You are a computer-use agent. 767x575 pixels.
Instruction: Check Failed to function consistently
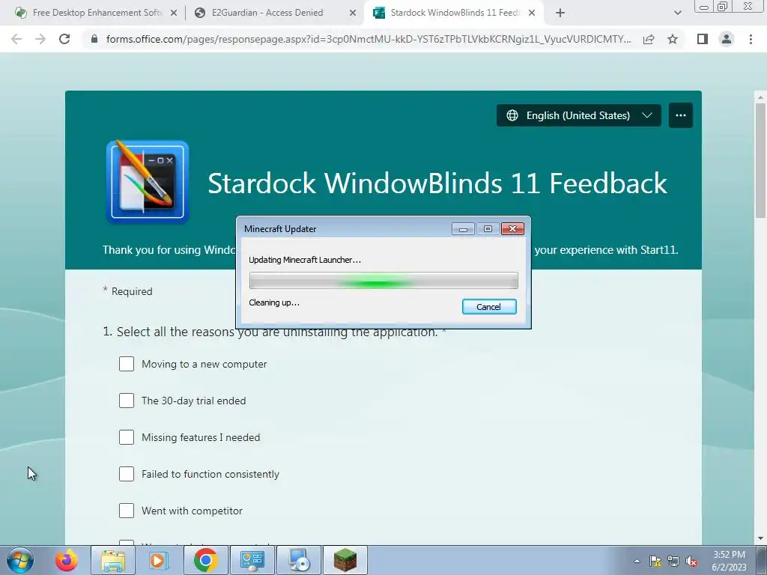pos(126,474)
